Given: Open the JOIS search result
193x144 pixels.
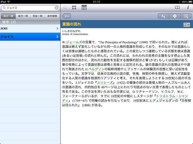Looking at the screenshot, I should (x=30, y=28).
